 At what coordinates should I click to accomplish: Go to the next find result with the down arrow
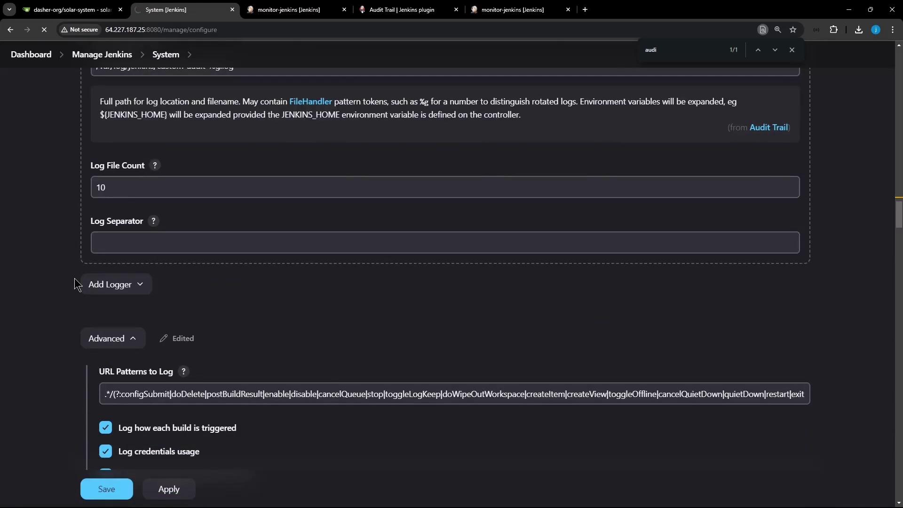[x=775, y=50]
